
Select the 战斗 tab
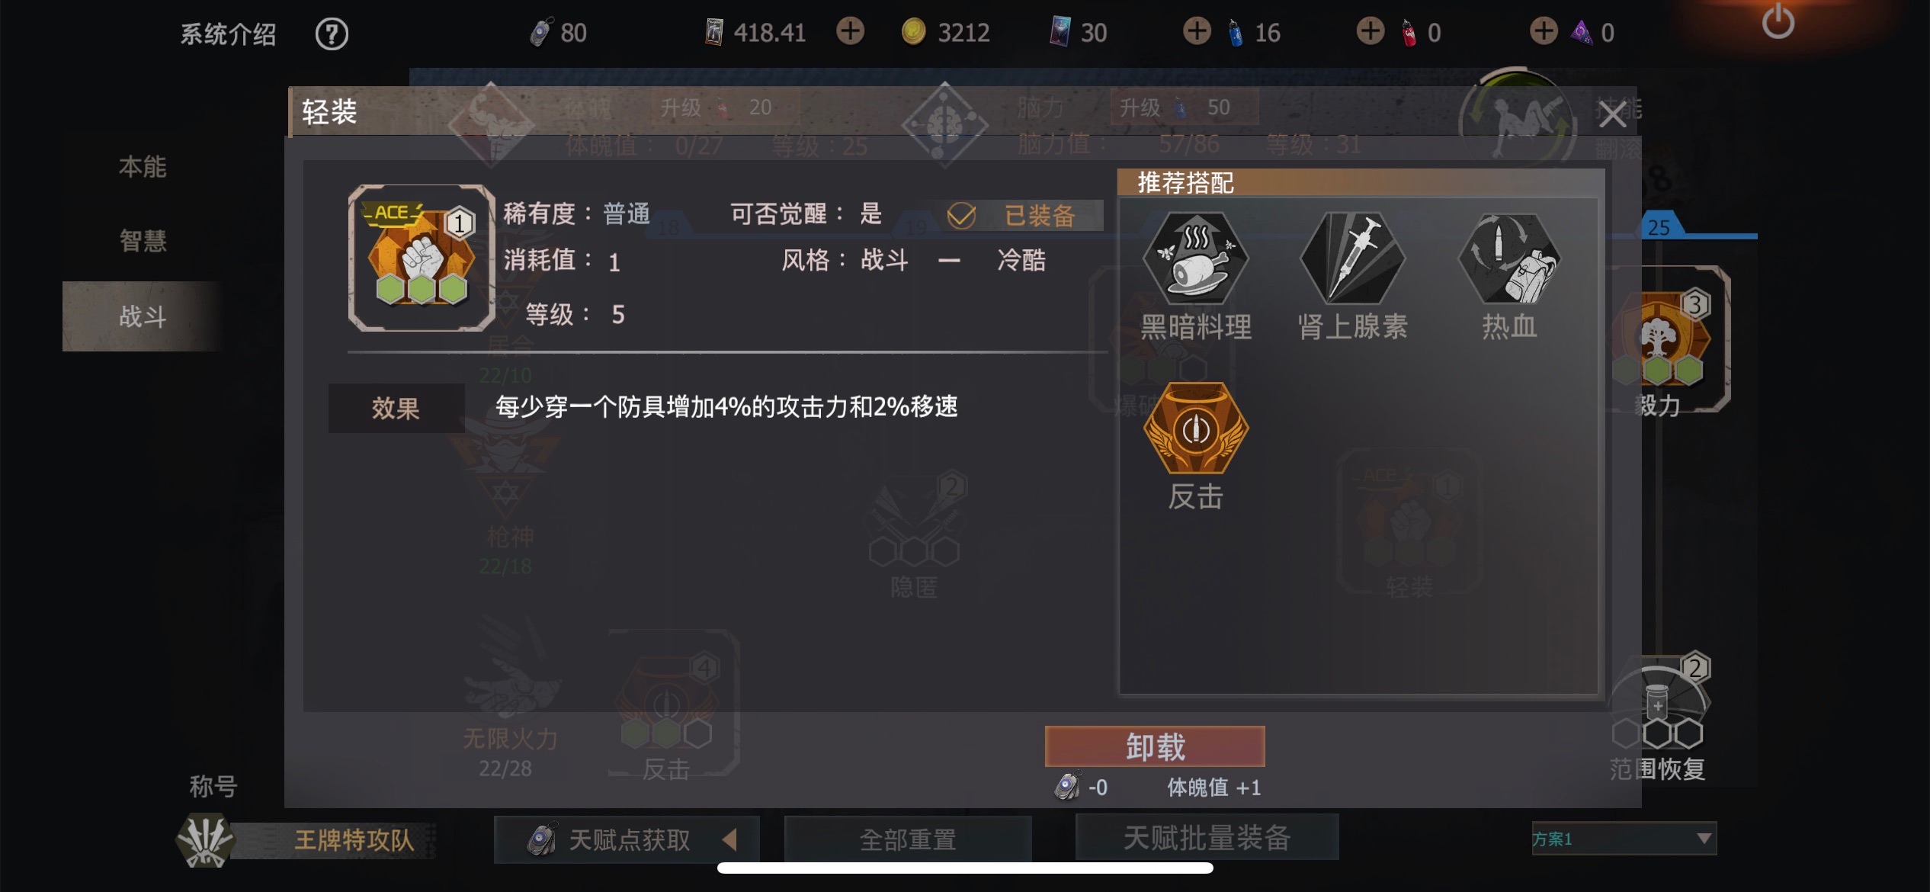coord(143,316)
